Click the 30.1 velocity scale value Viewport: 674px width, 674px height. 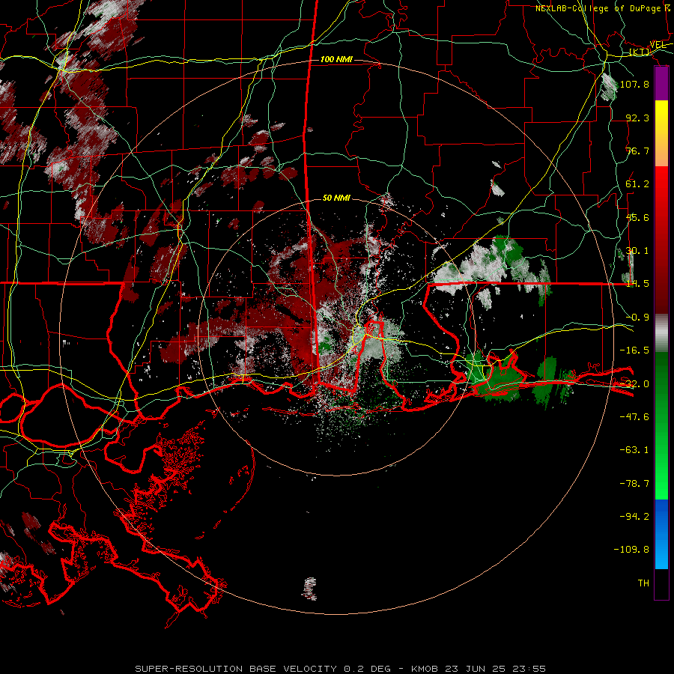point(637,251)
